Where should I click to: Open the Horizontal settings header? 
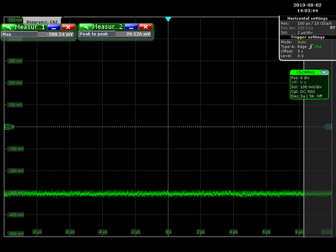(307, 18)
